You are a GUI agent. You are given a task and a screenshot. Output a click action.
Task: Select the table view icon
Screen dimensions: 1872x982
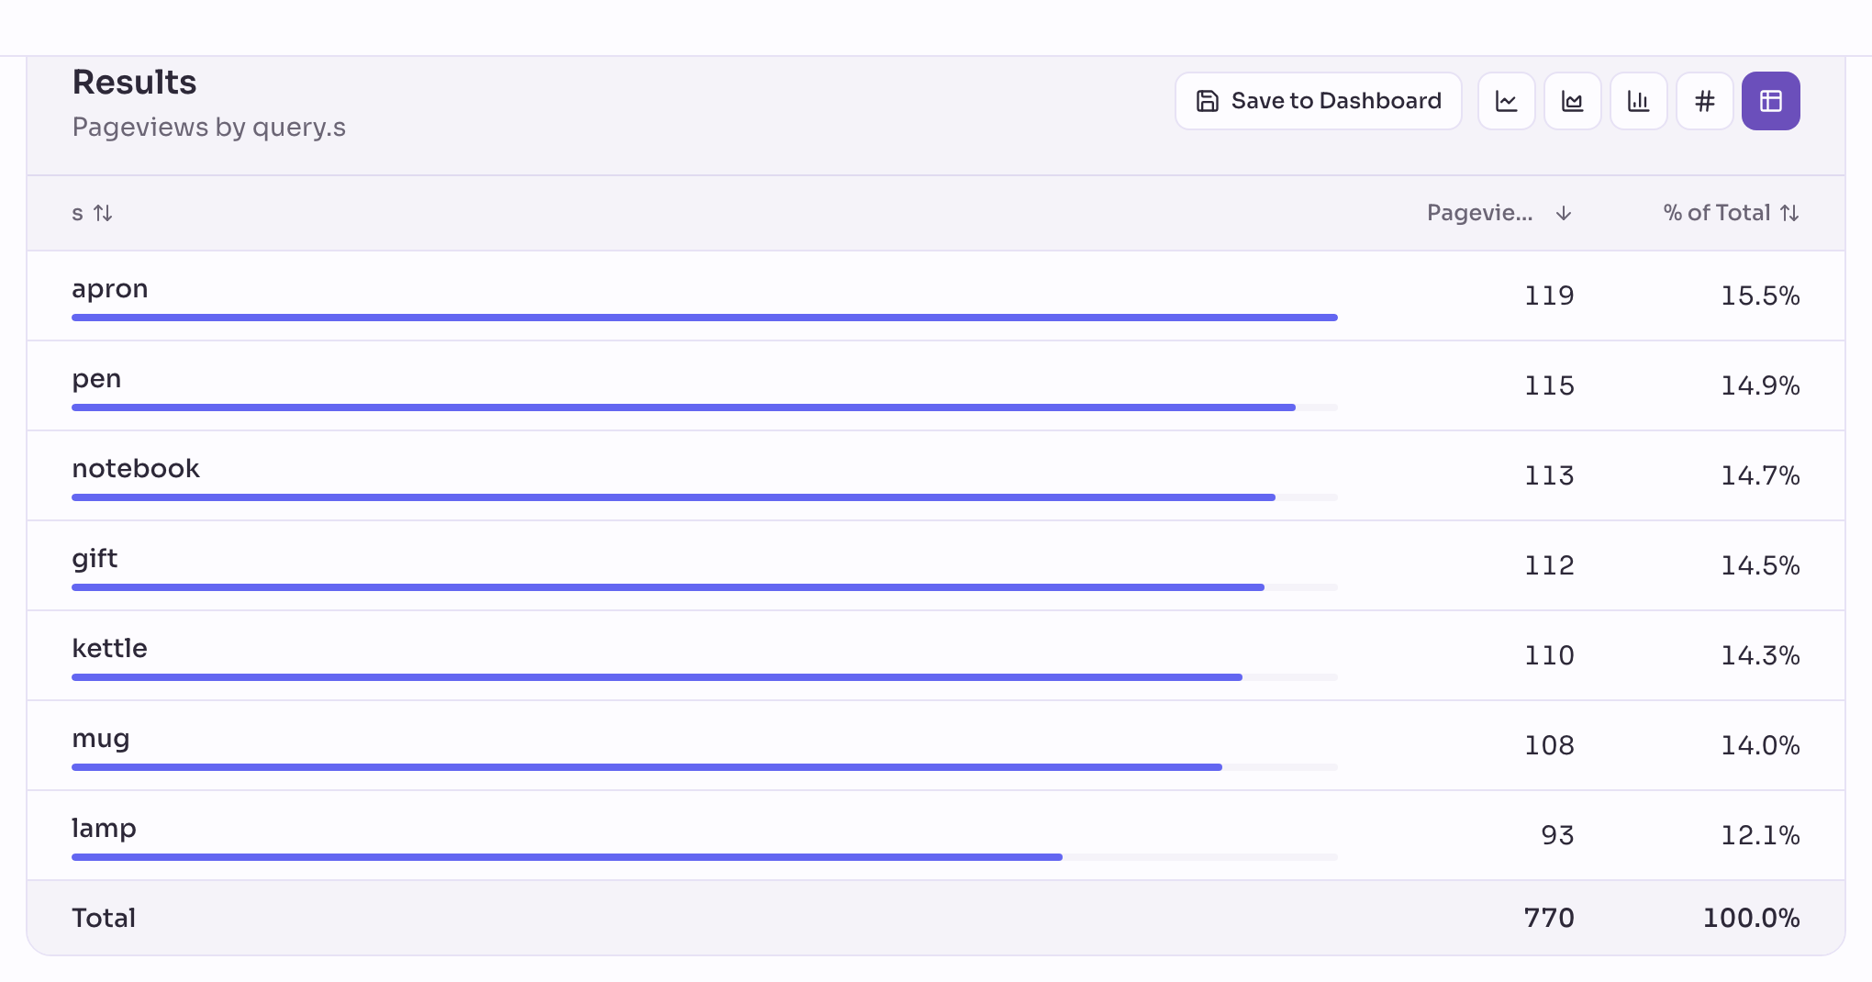tap(1770, 101)
